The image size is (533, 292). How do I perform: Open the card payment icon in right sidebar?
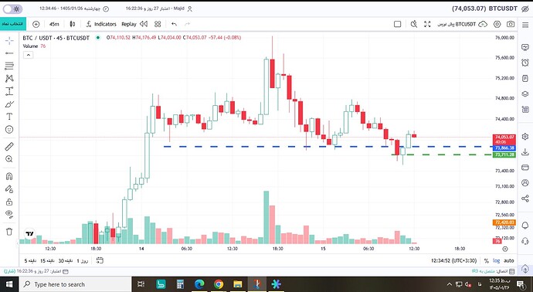(x=525, y=168)
